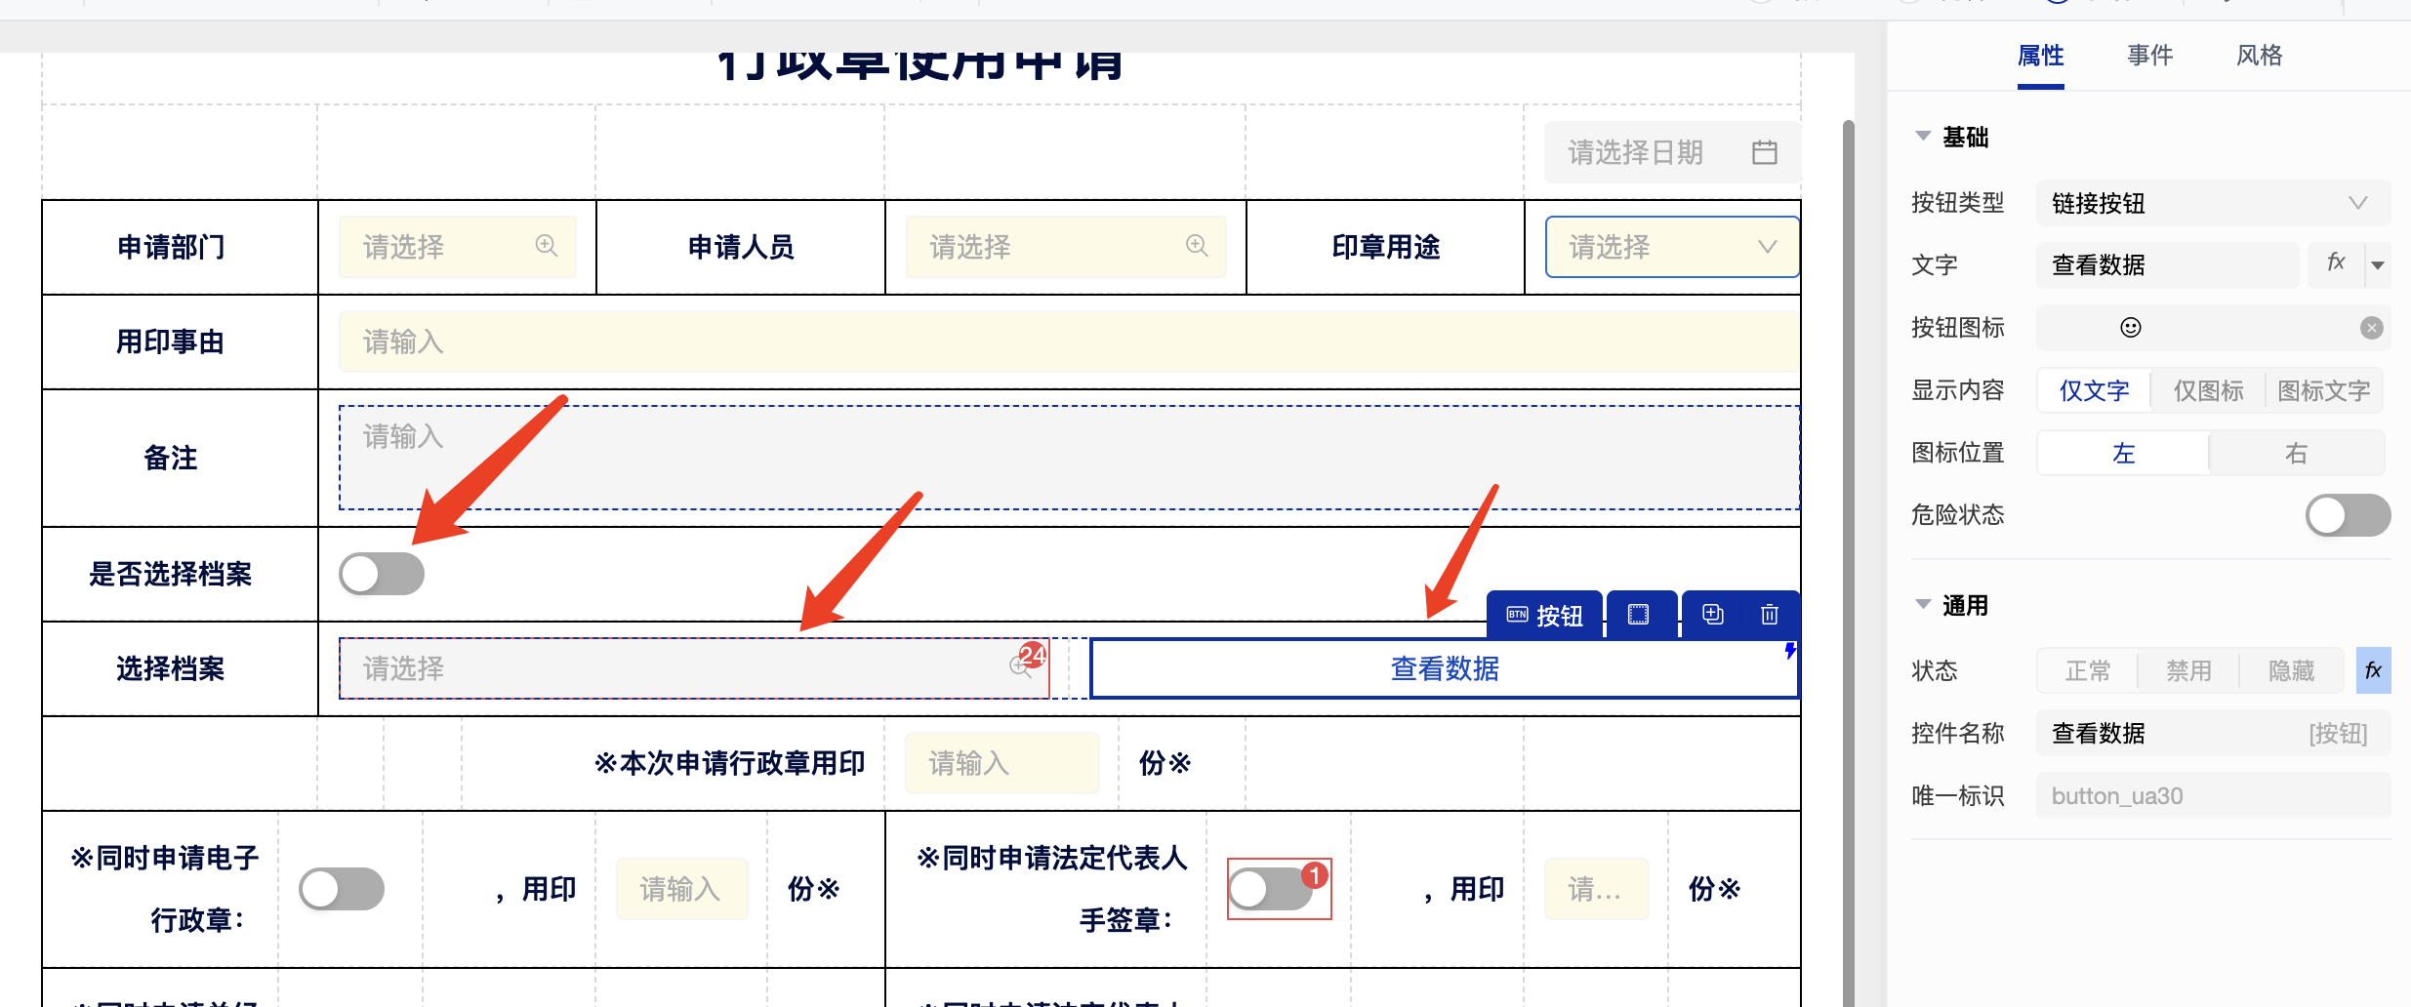The width and height of the screenshot is (2411, 1007).
Task: Click the search icon in 申请部门 field
Action: coord(547,246)
